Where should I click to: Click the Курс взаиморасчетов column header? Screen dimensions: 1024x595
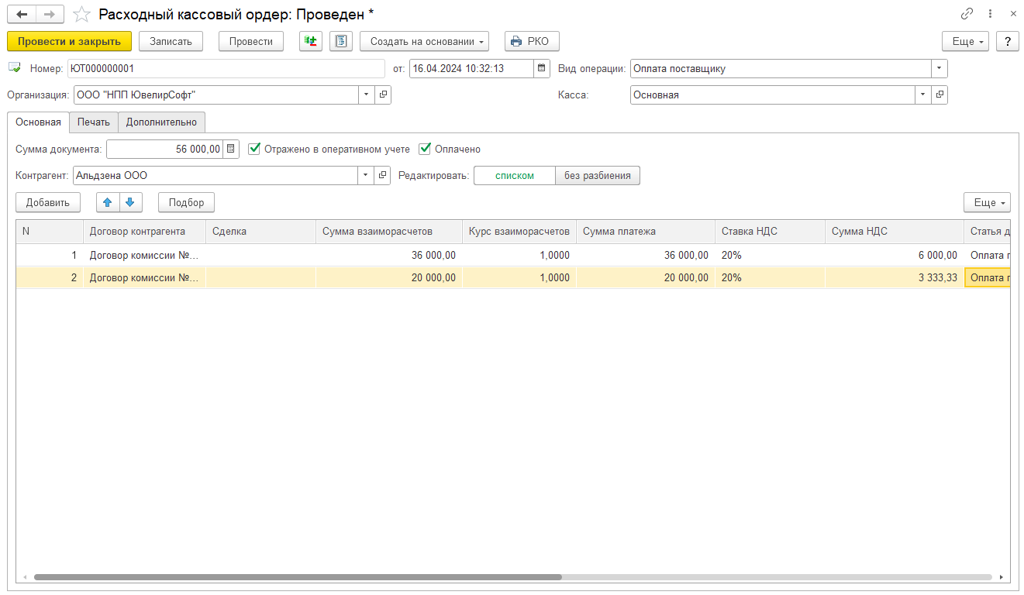coord(519,231)
